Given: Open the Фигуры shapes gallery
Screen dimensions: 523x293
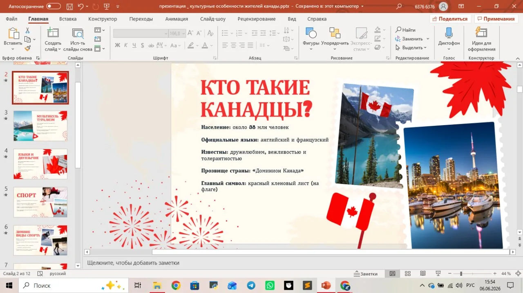Looking at the screenshot, I should (x=311, y=39).
